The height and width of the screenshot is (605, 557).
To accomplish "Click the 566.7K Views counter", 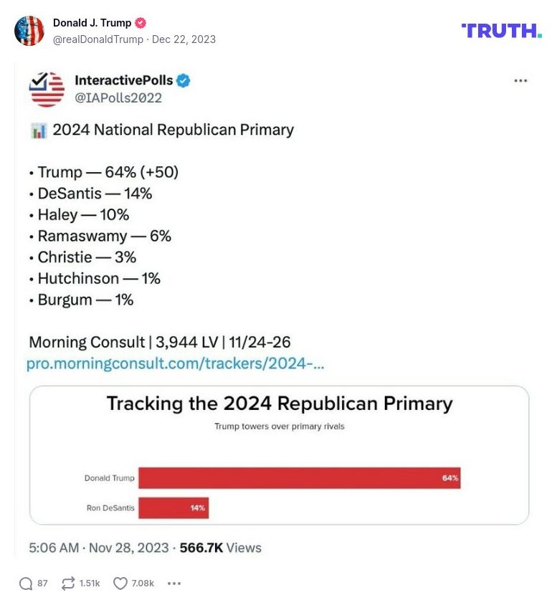I will coord(222,548).
